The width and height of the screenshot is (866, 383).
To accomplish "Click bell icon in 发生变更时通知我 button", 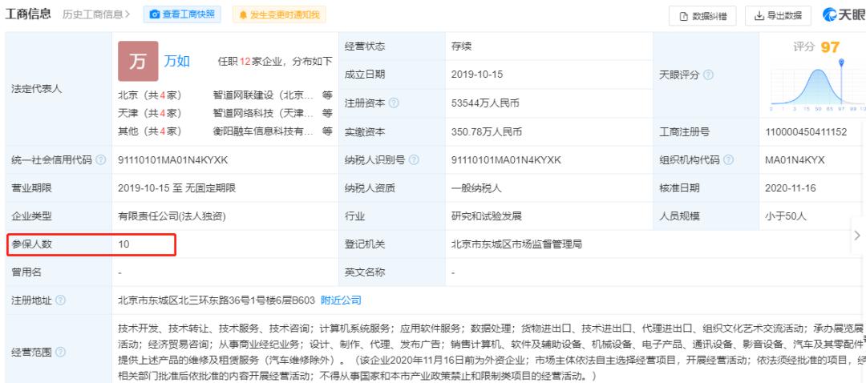I will click(243, 15).
